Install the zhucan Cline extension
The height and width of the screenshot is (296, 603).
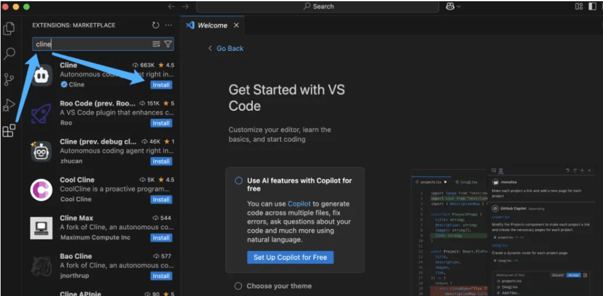point(161,161)
